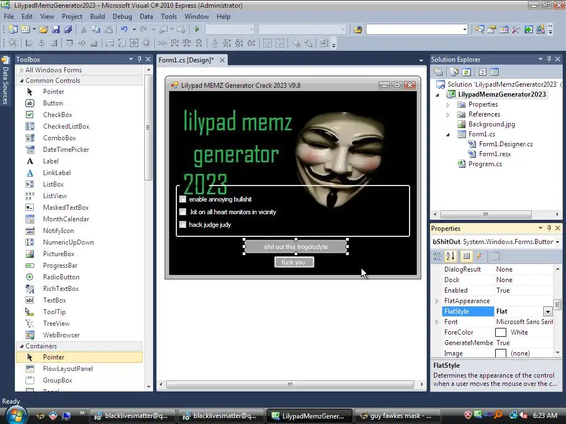Click the Alphabetical sort icon in Properties
Image resolution: width=566 pixels, height=424 pixels.
click(x=450, y=256)
